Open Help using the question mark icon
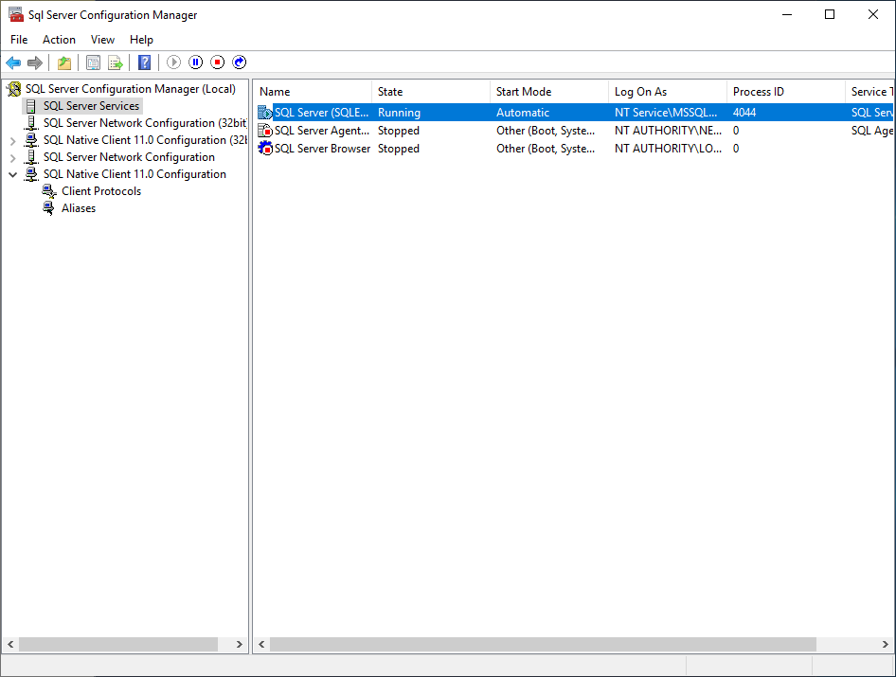The width and height of the screenshot is (896, 677). point(144,62)
